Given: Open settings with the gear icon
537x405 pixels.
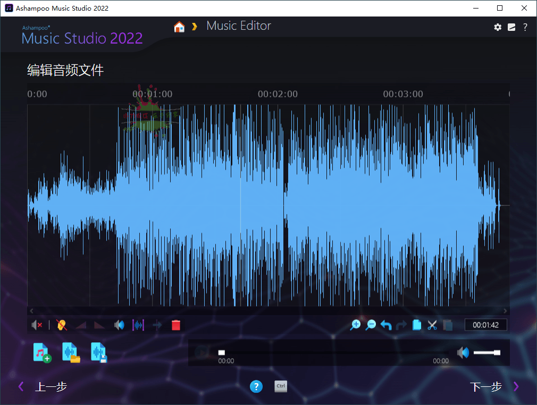Looking at the screenshot, I should pos(498,27).
